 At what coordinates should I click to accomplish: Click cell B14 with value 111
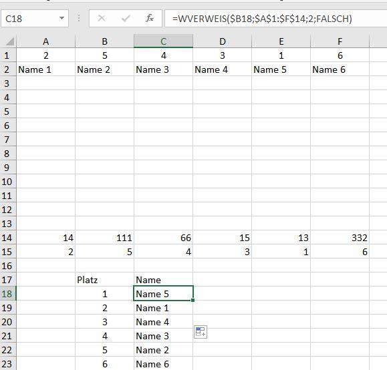105,238
